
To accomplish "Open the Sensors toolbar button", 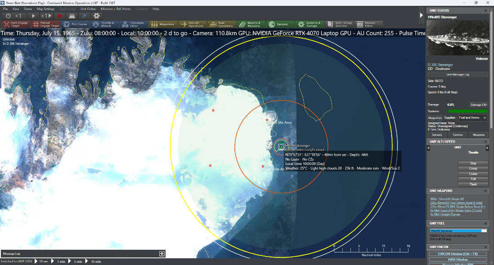I will click(279, 24).
